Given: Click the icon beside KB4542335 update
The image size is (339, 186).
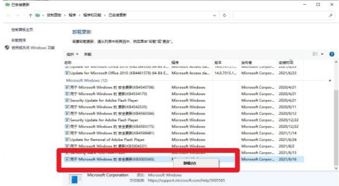Looking at the screenshot, I should coord(67,107).
